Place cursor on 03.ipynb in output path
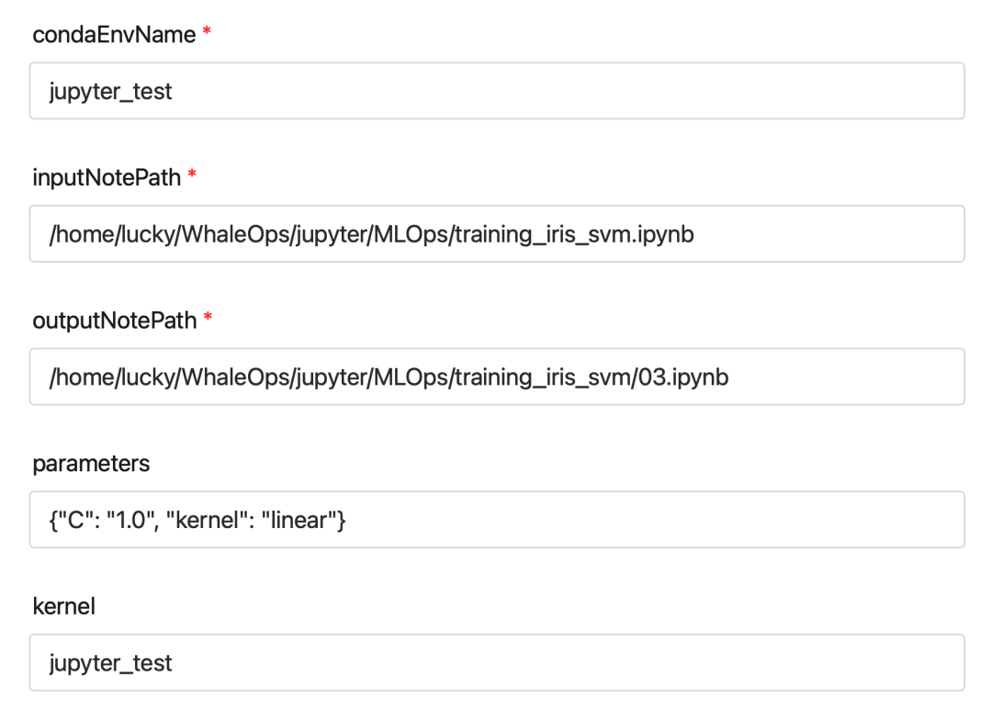This screenshot has width=992, height=709. pyautogui.click(x=683, y=377)
